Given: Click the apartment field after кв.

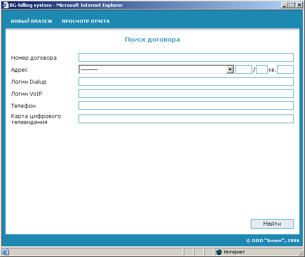Looking at the screenshot, I should (x=285, y=70).
